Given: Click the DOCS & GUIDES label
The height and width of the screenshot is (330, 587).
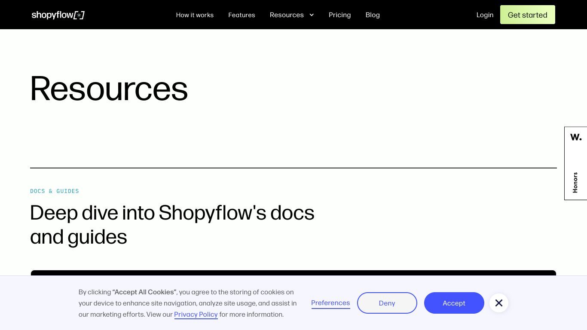Looking at the screenshot, I should 55,191.
